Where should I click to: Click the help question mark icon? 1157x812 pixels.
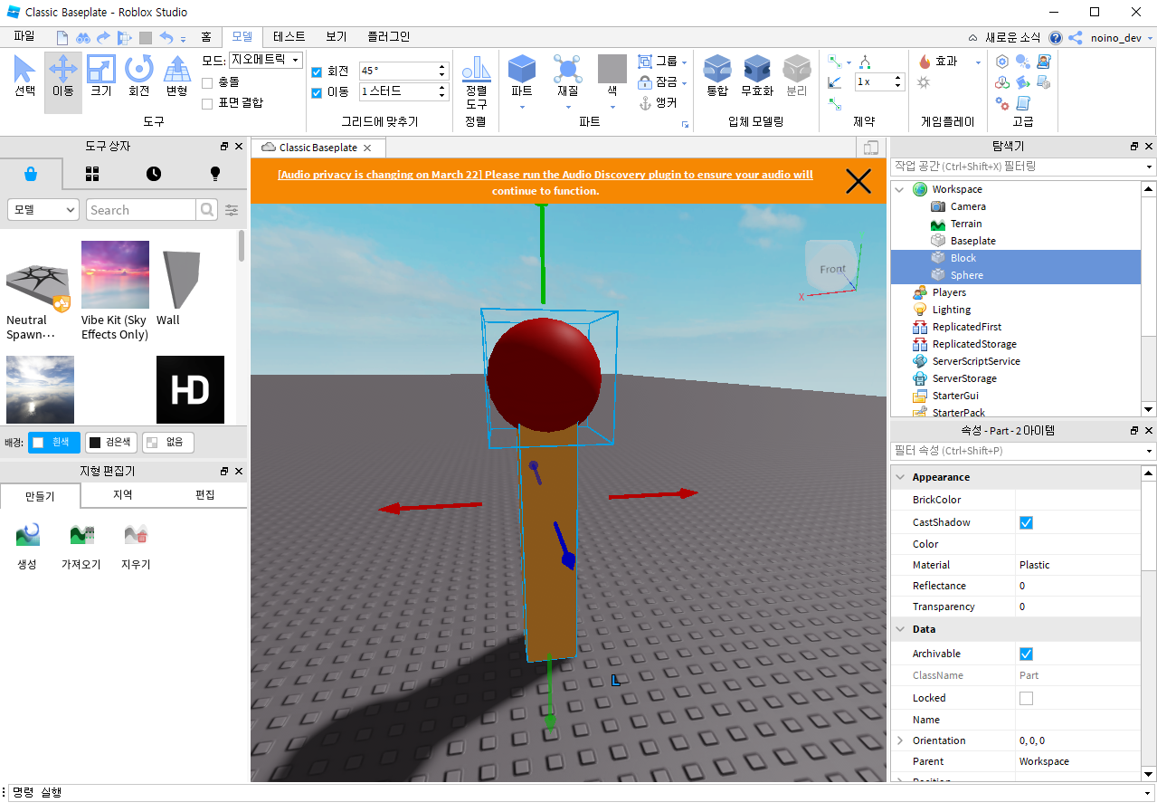coord(1056,38)
